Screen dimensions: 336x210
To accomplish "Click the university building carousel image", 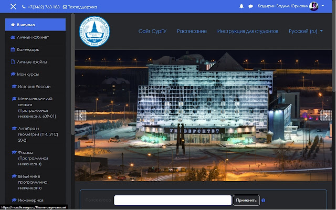I will pos(203,115).
